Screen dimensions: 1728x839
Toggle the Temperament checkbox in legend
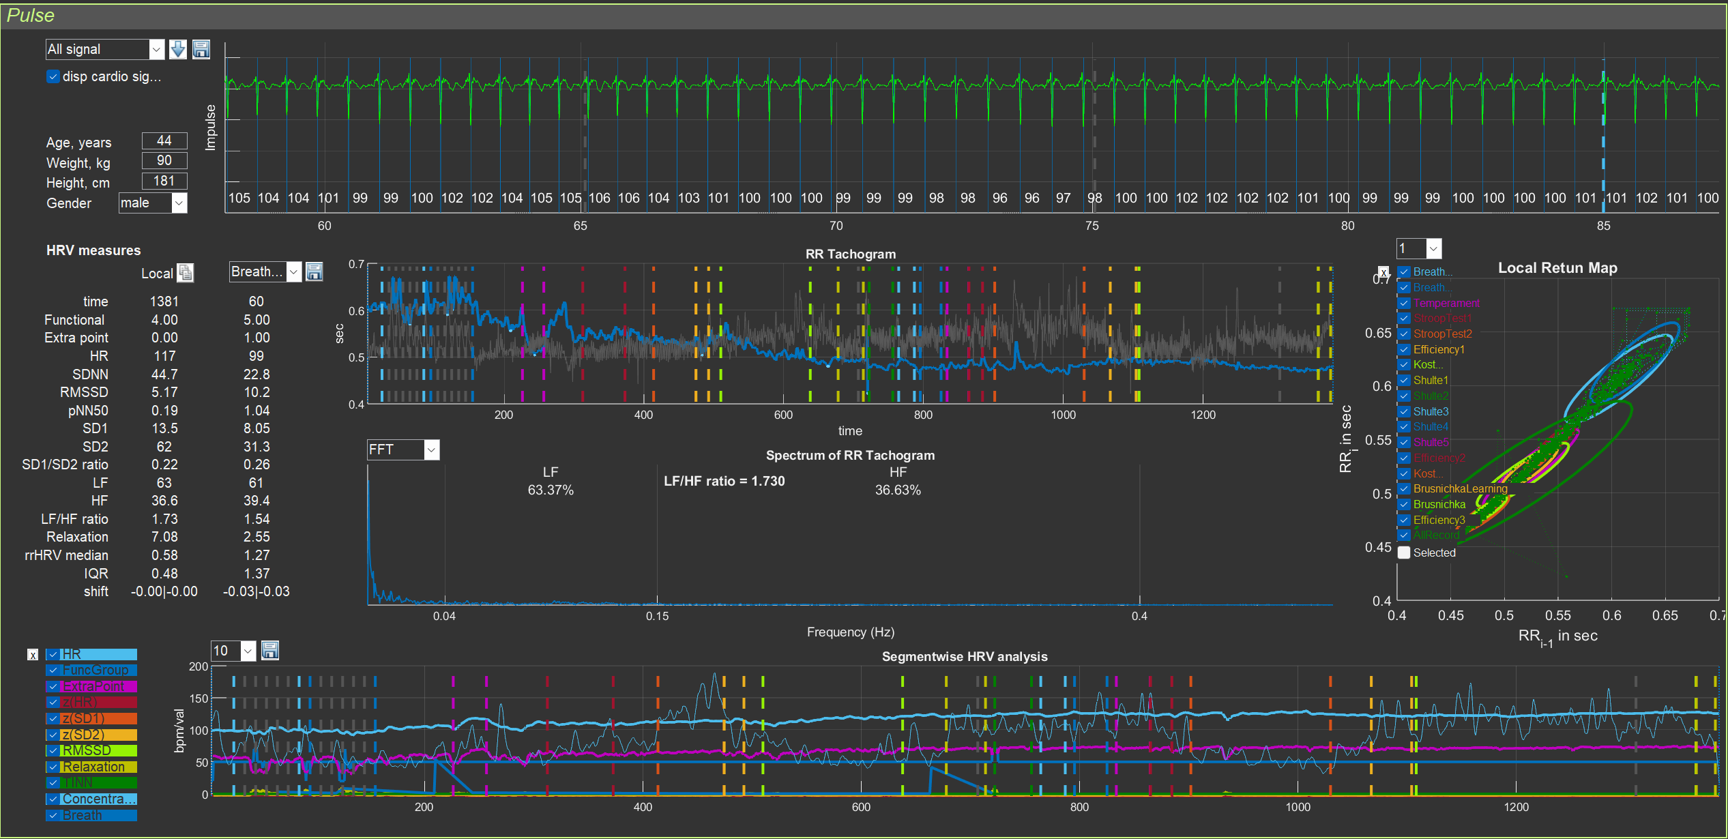(x=1404, y=303)
